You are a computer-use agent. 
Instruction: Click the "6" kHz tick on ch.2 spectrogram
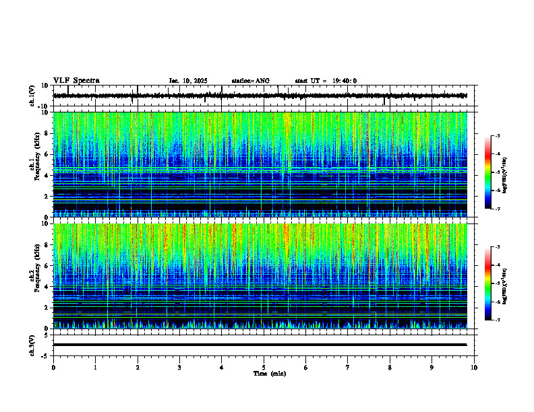coord(47,266)
